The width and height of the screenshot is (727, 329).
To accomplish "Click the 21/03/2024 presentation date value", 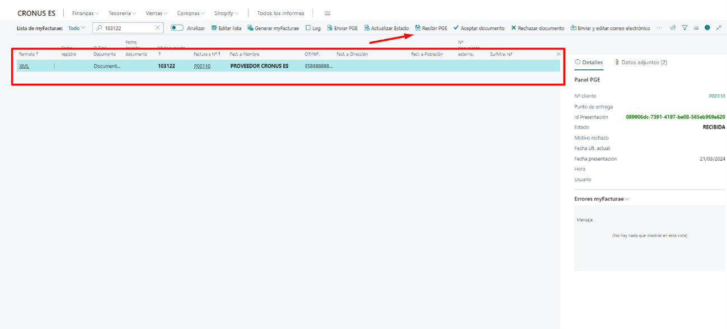I will pyautogui.click(x=712, y=159).
